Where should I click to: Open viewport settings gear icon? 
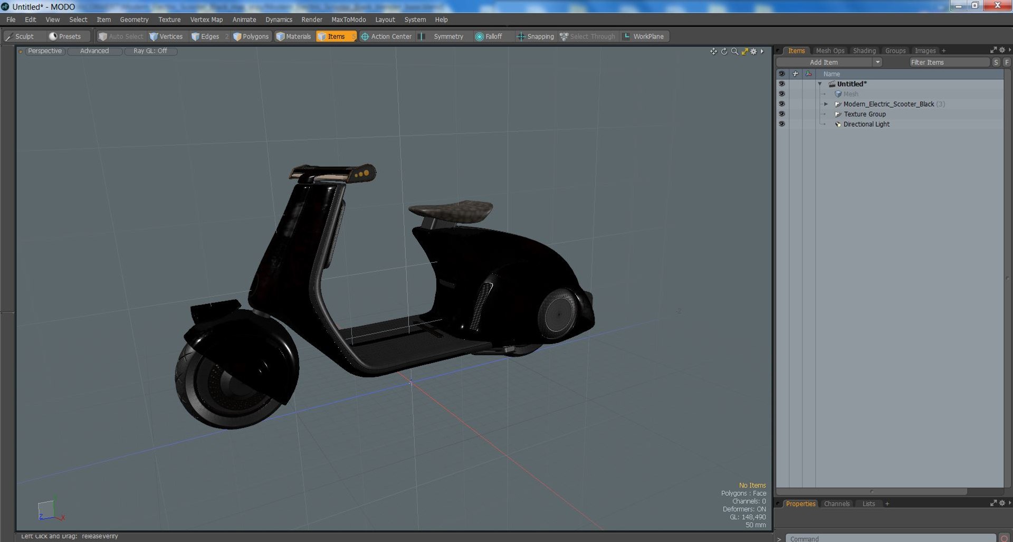[753, 51]
